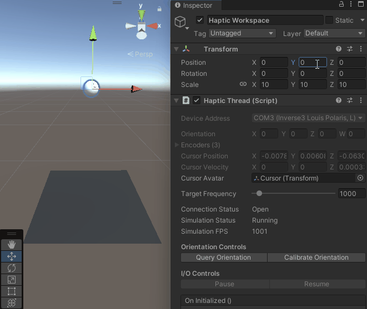Collapse the Transform component
367x309 pixels.
(176, 49)
